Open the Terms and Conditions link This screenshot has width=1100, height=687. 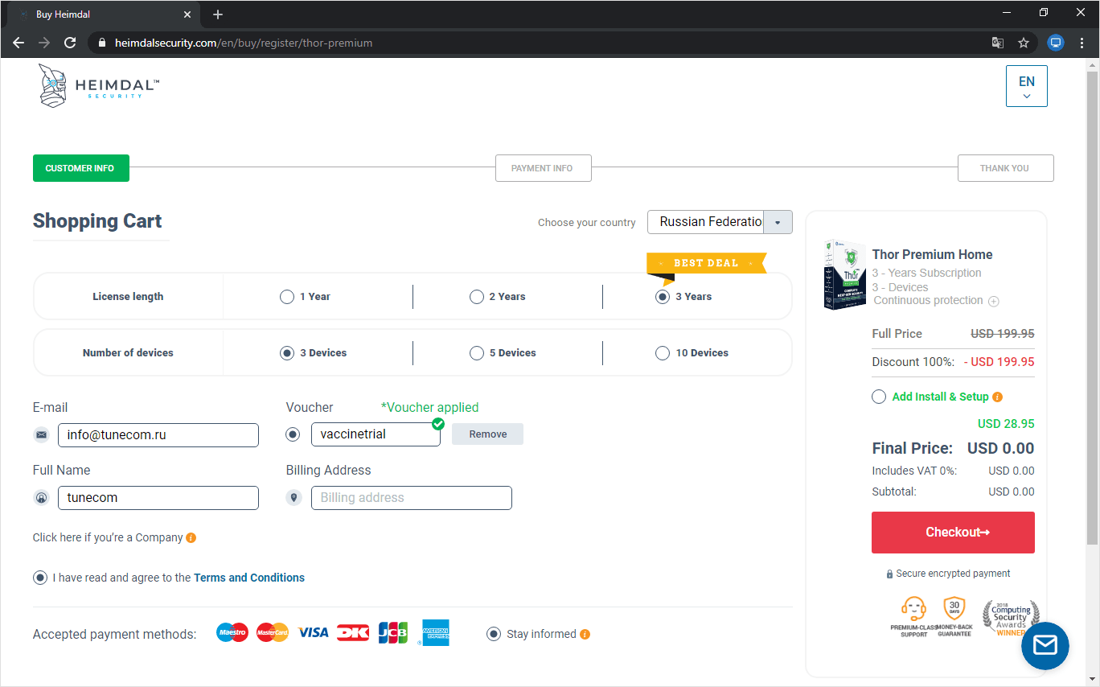[249, 578]
